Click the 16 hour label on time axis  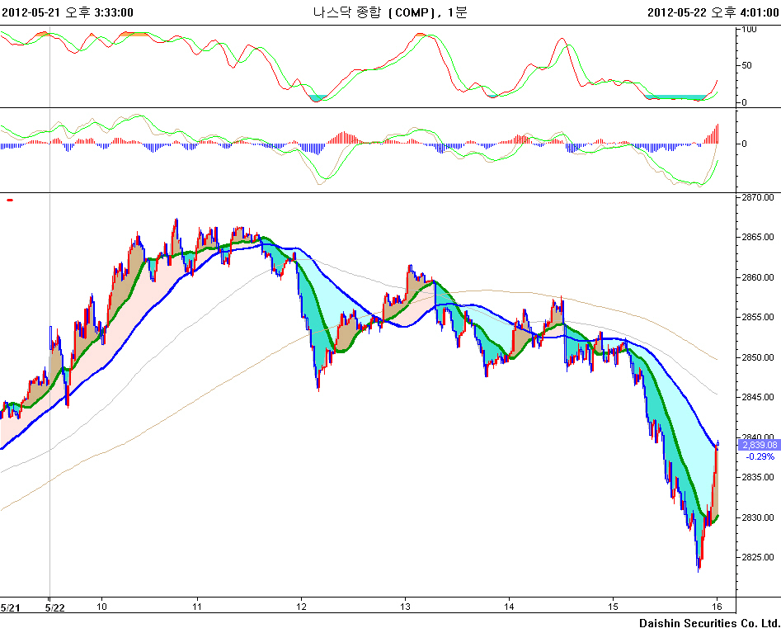point(717,607)
